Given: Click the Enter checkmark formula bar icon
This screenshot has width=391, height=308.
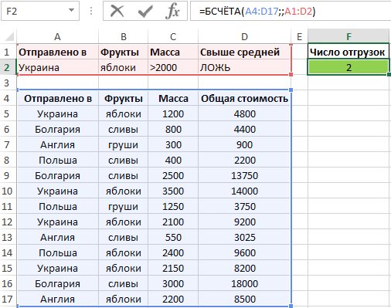Looking at the screenshot, I should (x=145, y=11).
